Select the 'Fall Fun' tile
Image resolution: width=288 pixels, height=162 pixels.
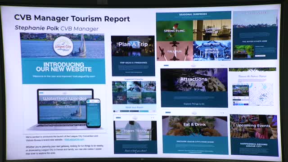coord(175,51)
